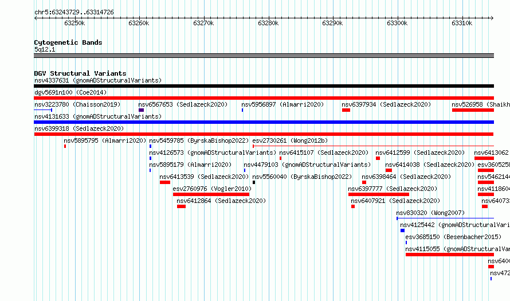Click nsv6414038 (Sedlazeck2020) label
The width and height of the screenshot is (510, 301).
tap(430, 165)
